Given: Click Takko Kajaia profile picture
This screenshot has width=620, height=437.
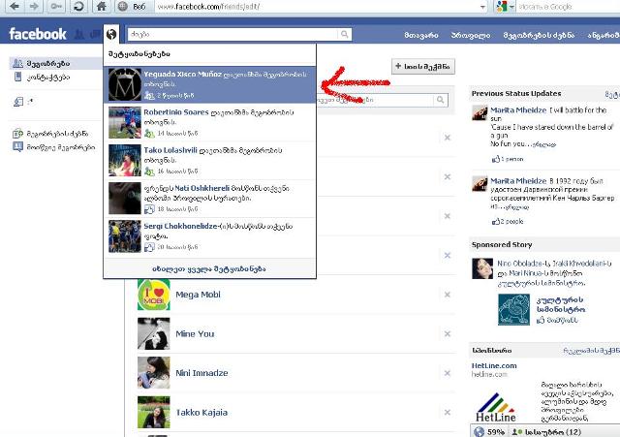Looking at the screenshot, I should [154, 412].
